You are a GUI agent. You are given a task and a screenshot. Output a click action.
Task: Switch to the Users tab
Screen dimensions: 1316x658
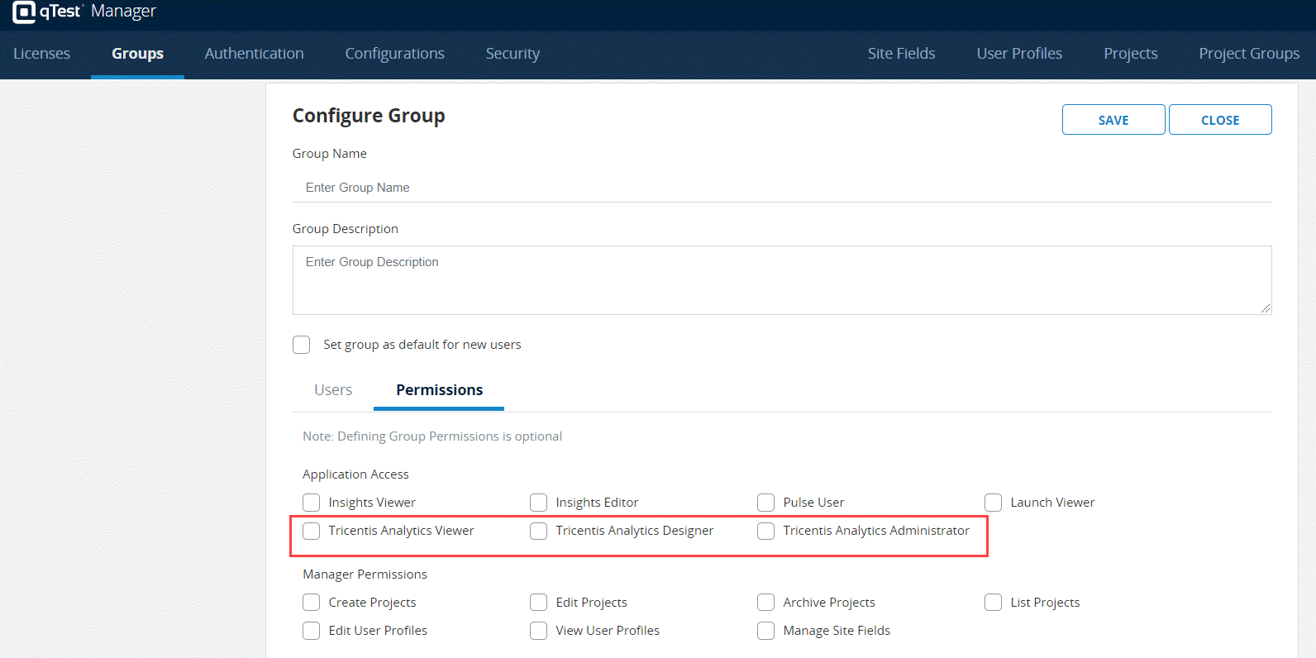333,390
